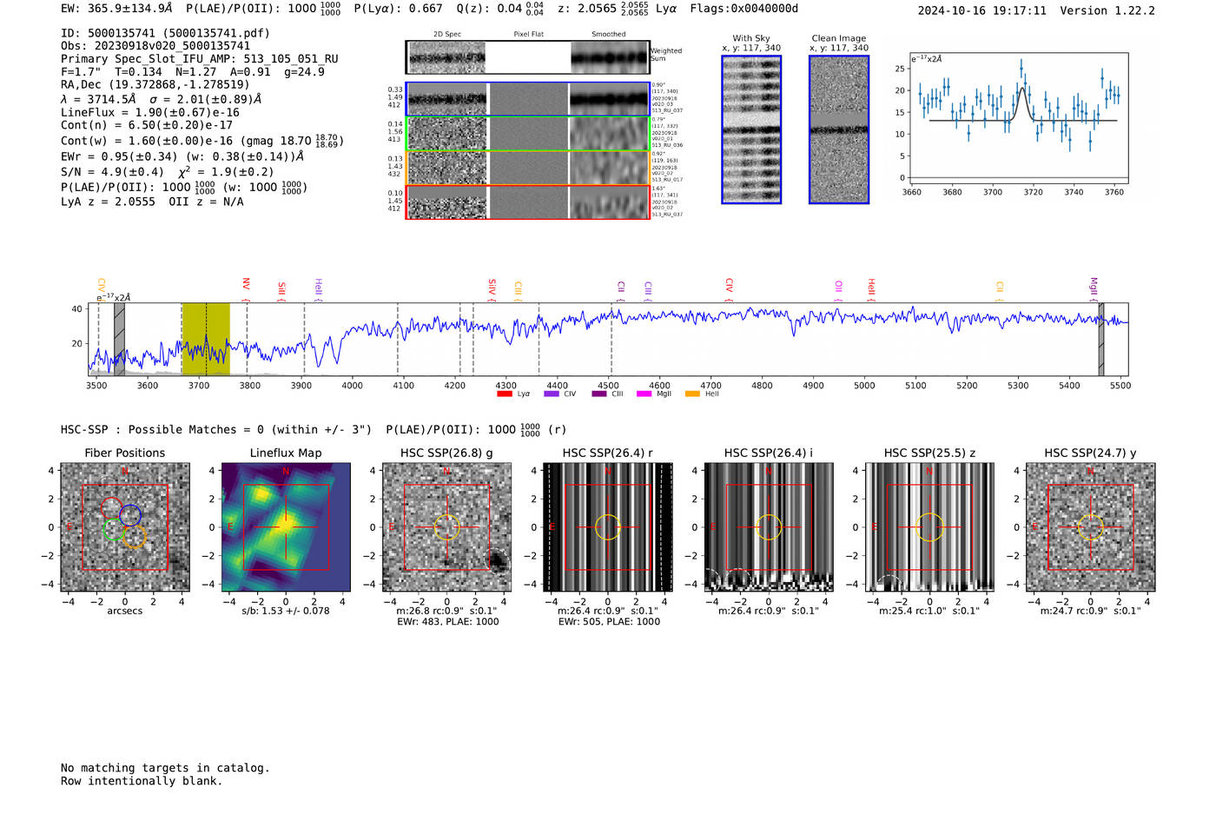Click the EWr: 483, PLAE: 1000 caption

click(448, 622)
